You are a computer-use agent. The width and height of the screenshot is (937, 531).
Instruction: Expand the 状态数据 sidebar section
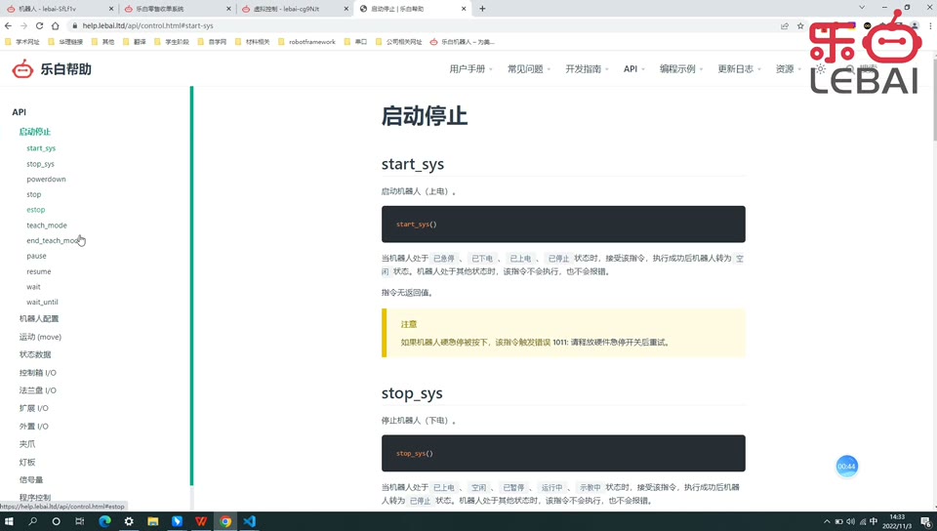point(35,354)
